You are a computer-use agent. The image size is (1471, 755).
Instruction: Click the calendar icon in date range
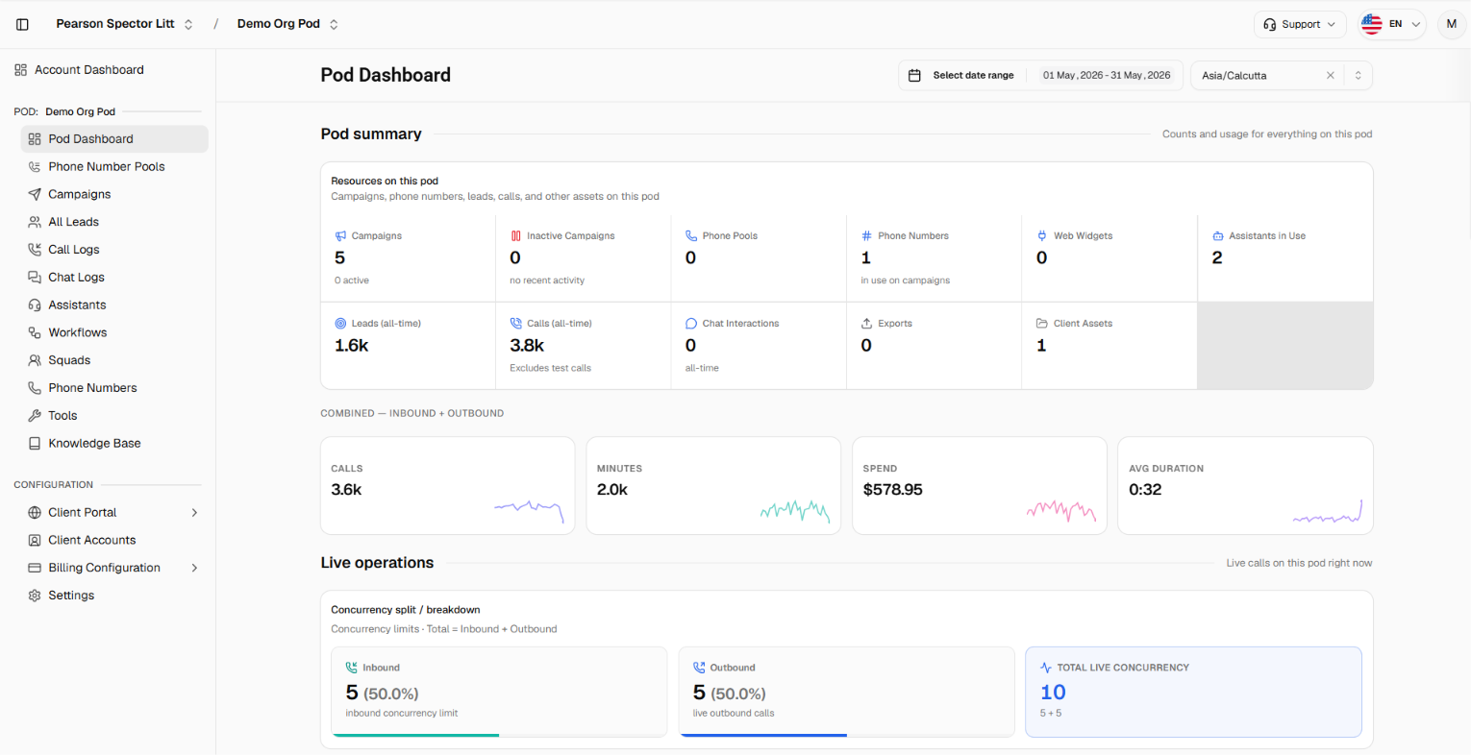pyautogui.click(x=915, y=75)
